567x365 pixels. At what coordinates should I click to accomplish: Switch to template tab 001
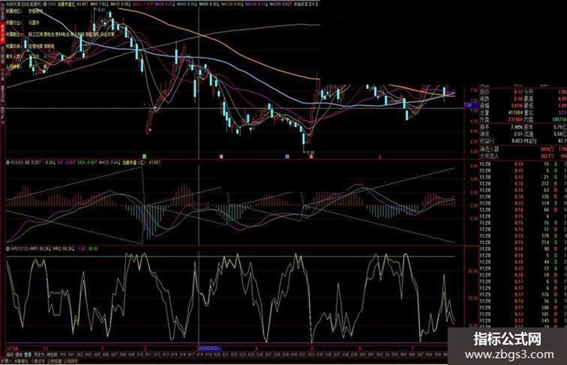coord(71,355)
